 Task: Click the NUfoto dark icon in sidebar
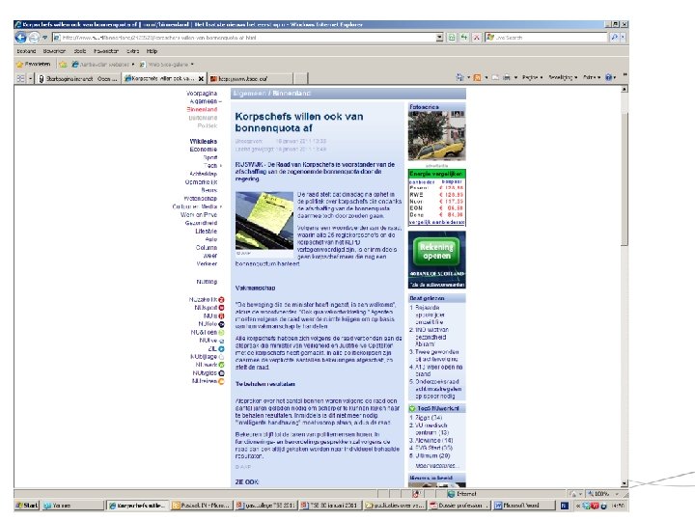(221, 324)
